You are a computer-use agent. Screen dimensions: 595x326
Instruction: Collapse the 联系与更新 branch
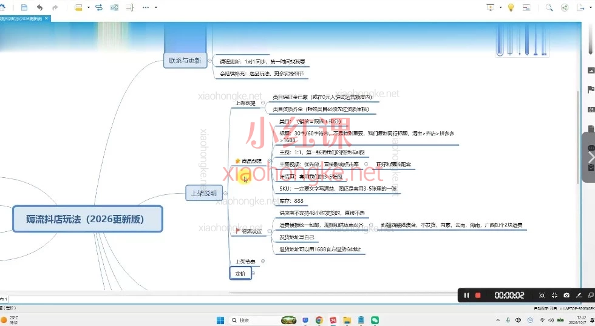[210, 60]
